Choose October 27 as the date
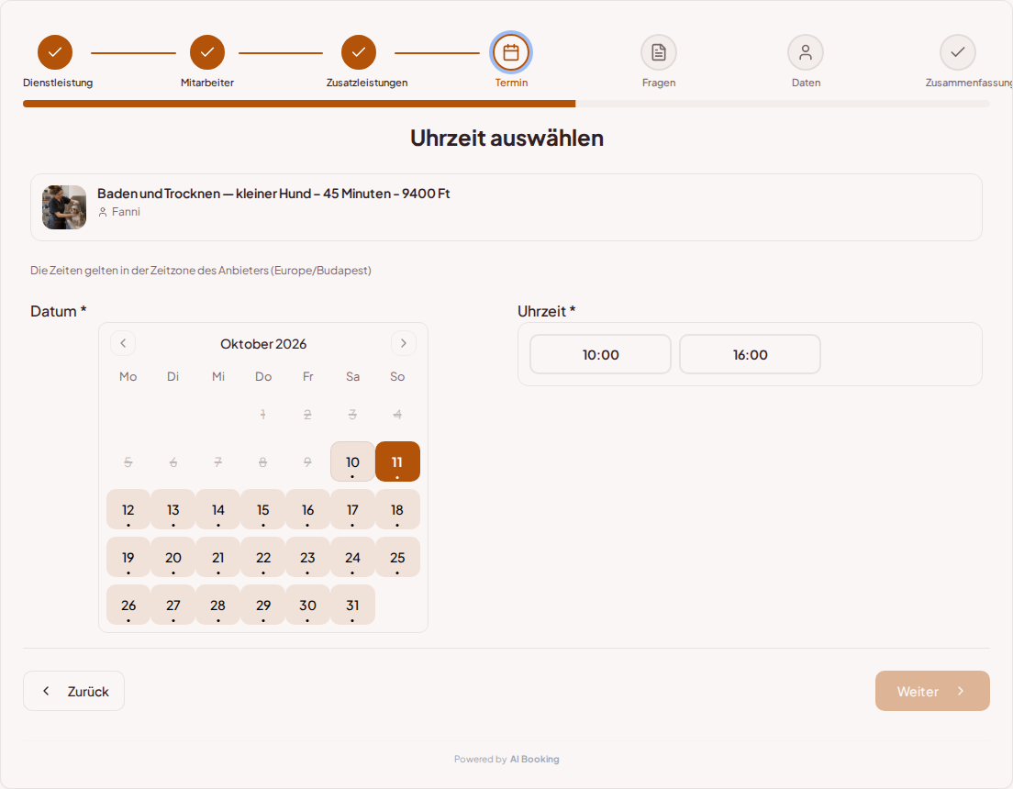Screen dimensions: 1013x789 (173, 605)
